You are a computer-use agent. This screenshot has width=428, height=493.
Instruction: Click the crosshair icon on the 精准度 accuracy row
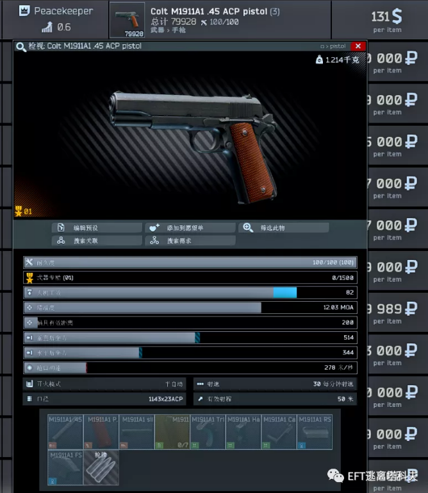29,307
